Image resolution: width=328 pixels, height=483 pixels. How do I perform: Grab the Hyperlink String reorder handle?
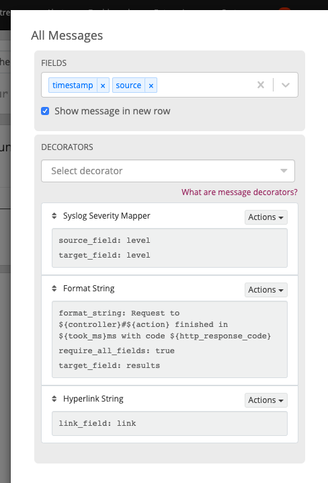point(54,399)
